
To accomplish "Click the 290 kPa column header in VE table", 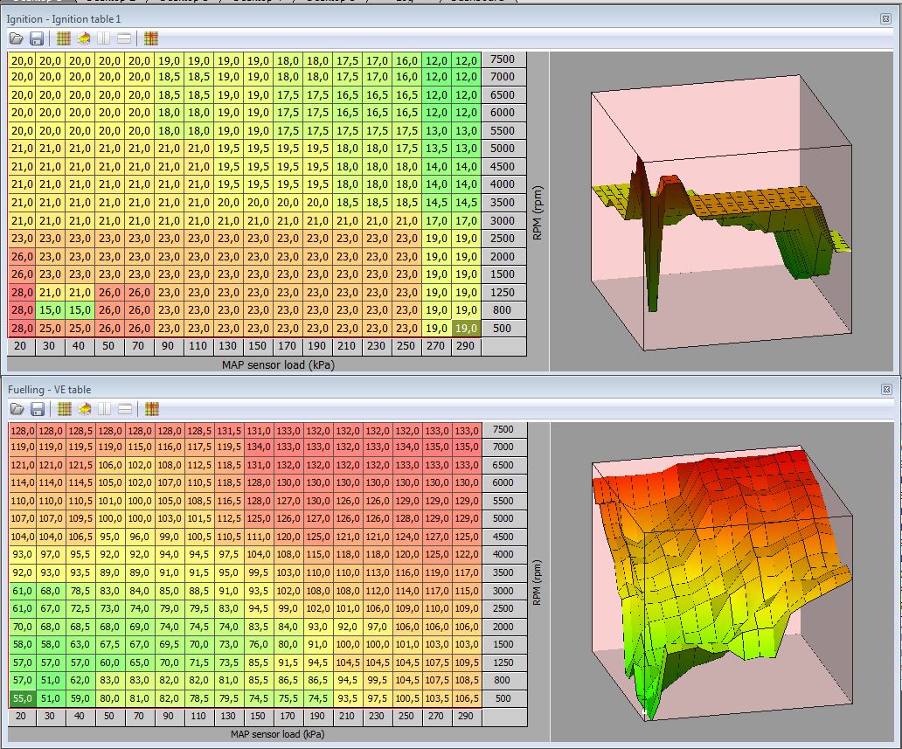I will click(x=466, y=717).
